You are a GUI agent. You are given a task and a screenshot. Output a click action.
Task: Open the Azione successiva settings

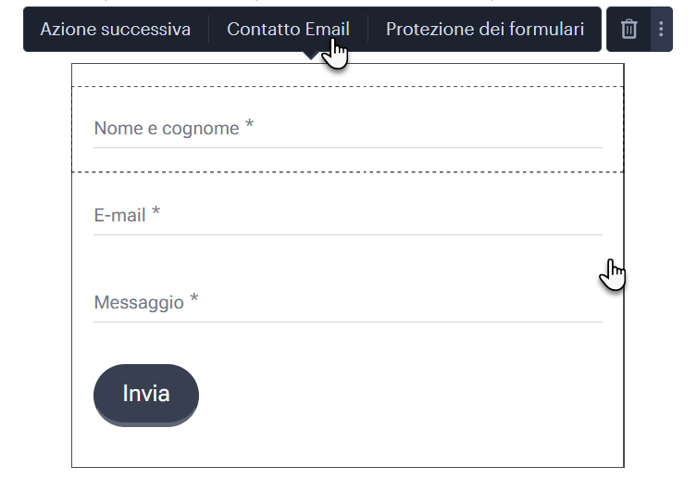pyautogui.click(x=116, y=30)
